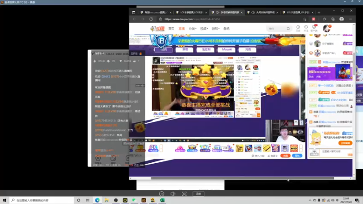Click the Douyu search magnifier
Screen dimensions: 363x204
tap(288, 29)
